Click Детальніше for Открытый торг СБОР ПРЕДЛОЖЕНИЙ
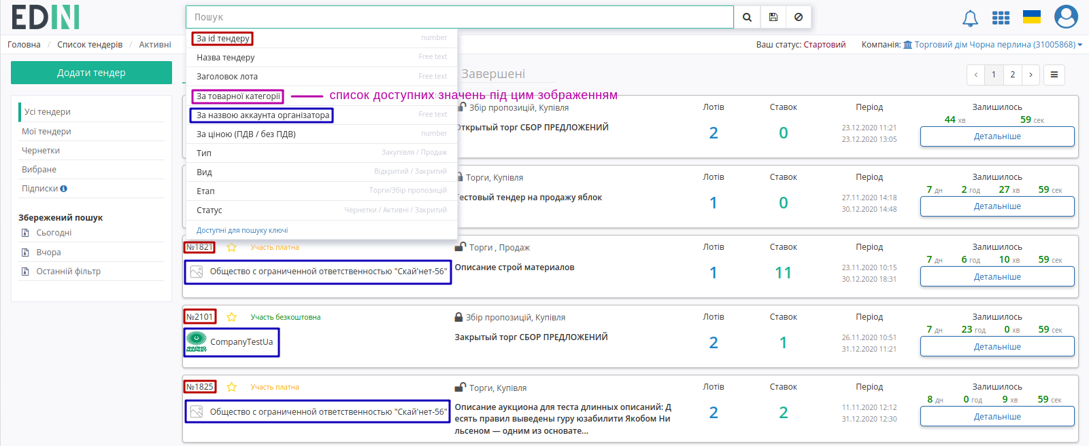The image size is (1089, 446). (997, 136)
